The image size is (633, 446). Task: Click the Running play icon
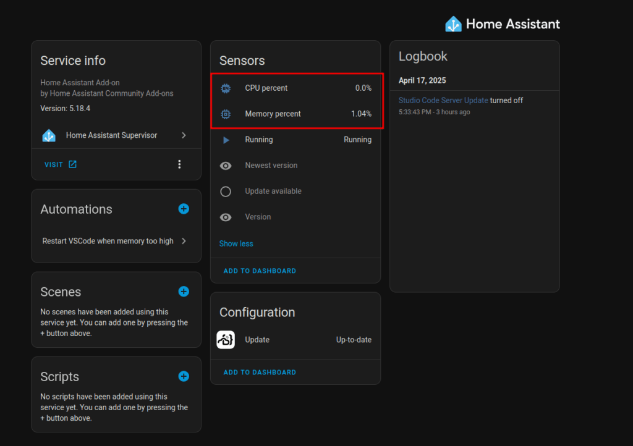(x=226, y=140)
